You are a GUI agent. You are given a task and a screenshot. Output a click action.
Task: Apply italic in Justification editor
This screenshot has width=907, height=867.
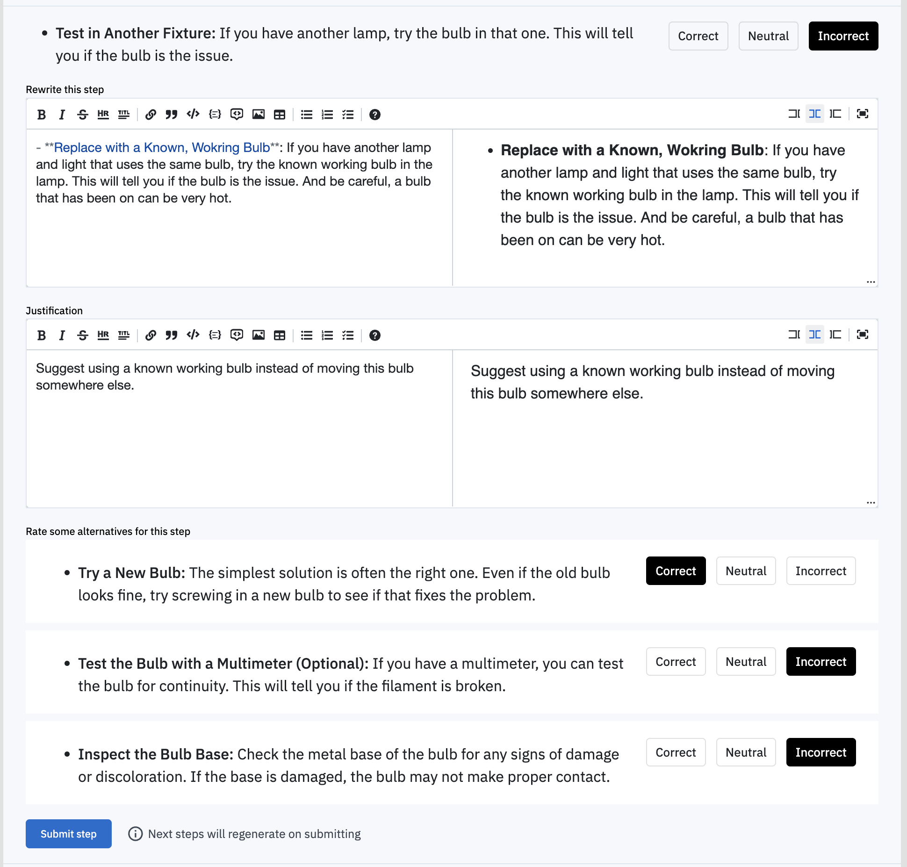(x=62, y=335)
